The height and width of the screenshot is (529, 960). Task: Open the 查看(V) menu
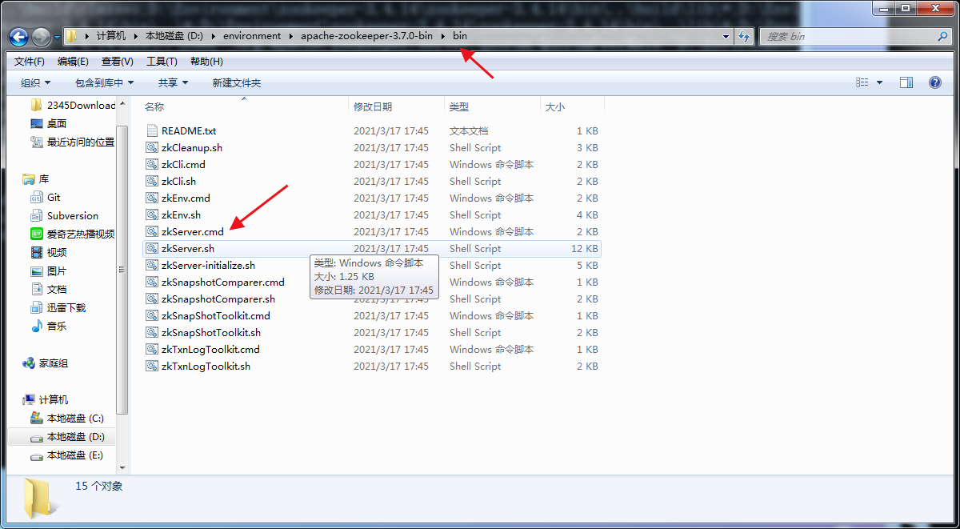pos(118,62)
